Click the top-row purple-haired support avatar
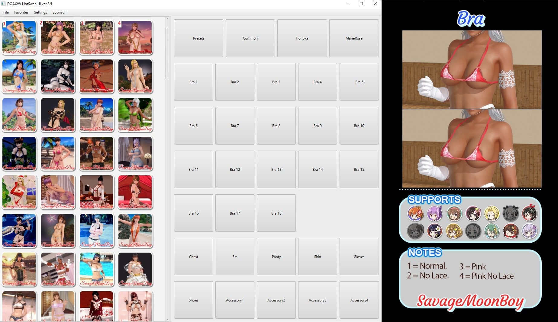 (435, 213)
